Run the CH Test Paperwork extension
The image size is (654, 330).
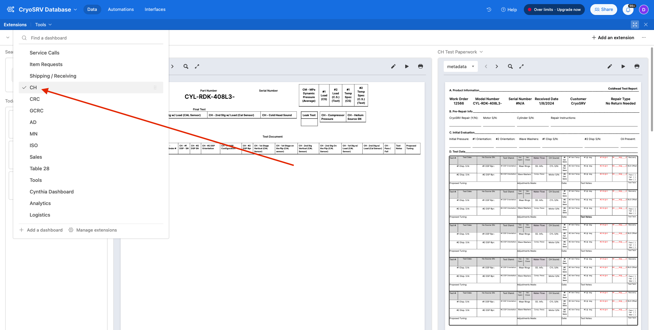tap(623, 66)
